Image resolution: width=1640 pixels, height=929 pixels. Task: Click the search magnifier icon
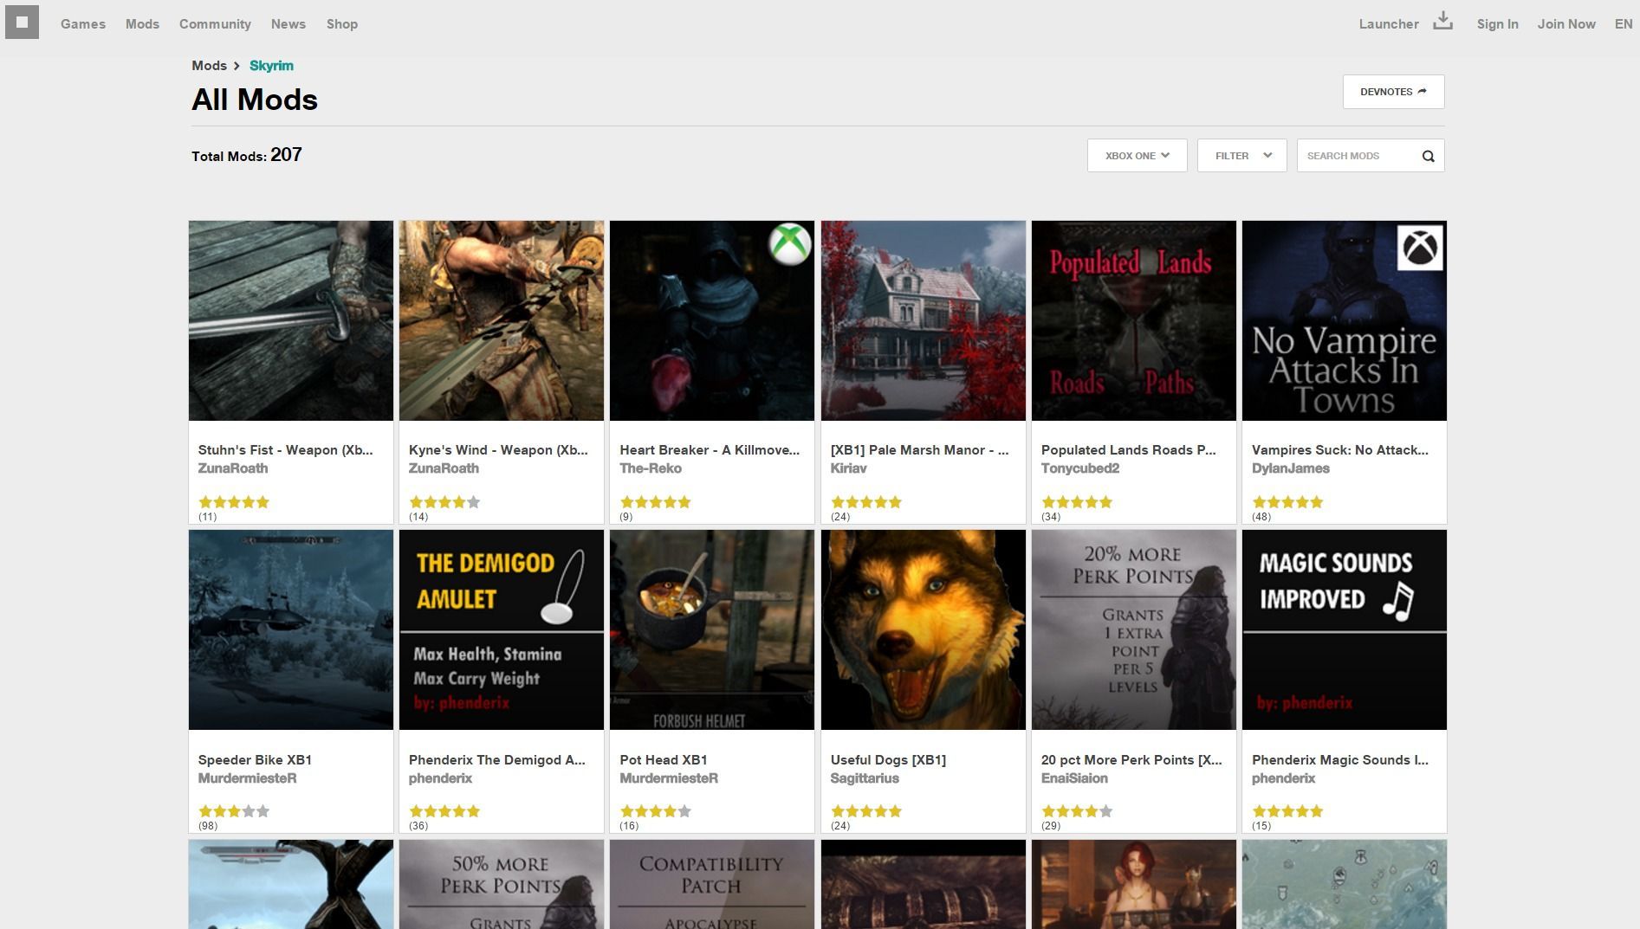tap(1428, 156)
